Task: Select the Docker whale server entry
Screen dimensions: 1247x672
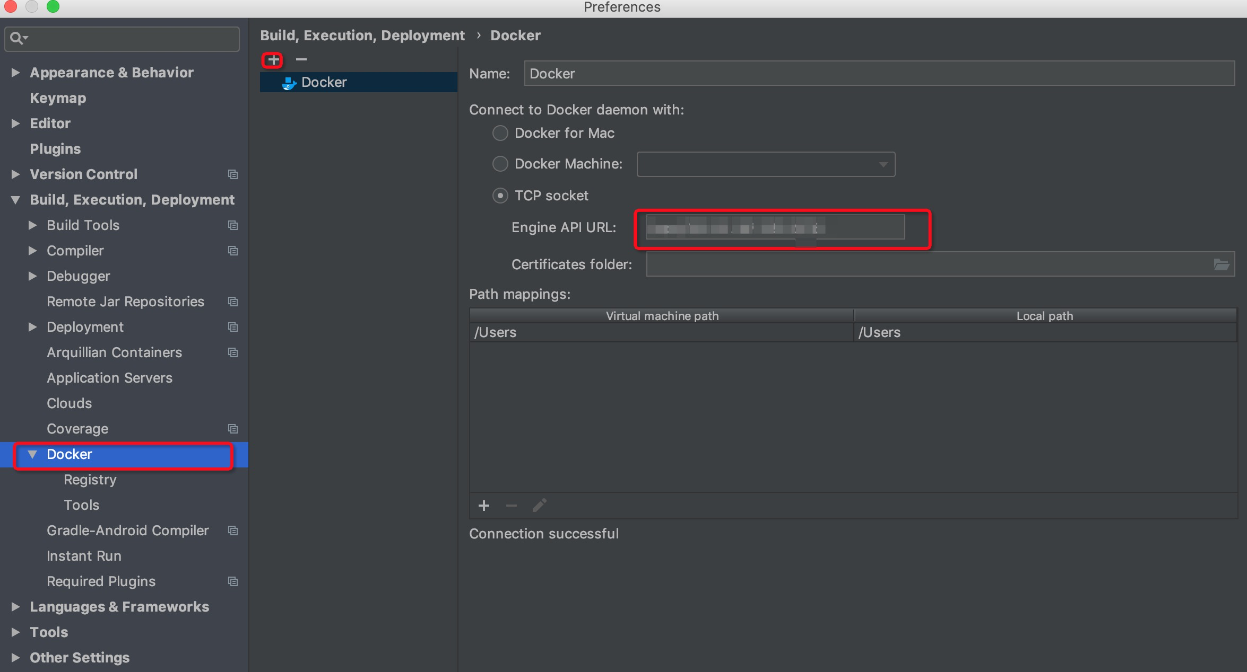Action: click(324, 82)
